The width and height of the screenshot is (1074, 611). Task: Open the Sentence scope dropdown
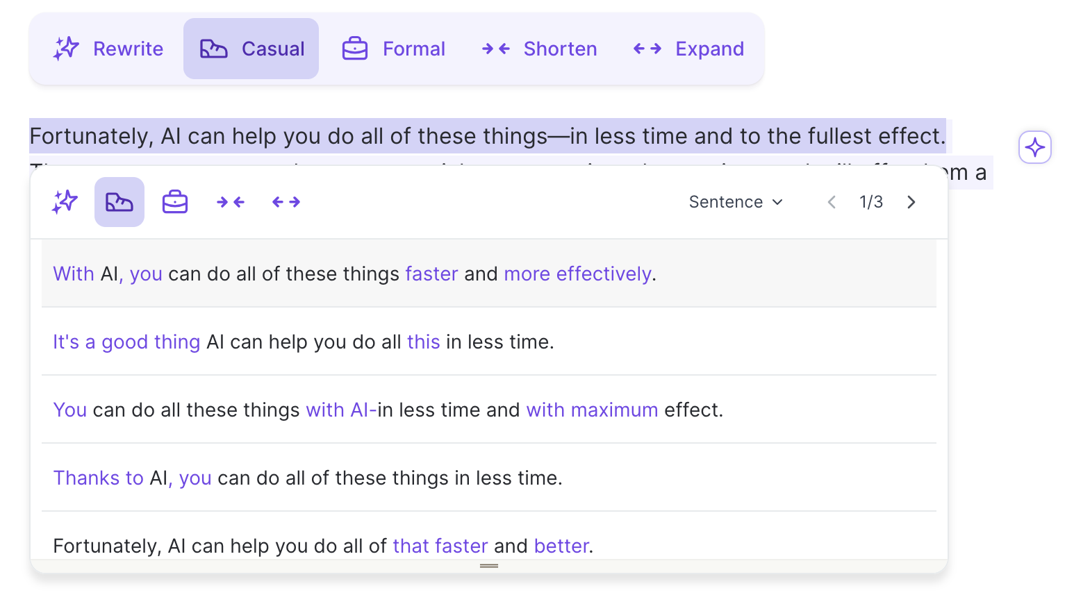pos(736,202)
